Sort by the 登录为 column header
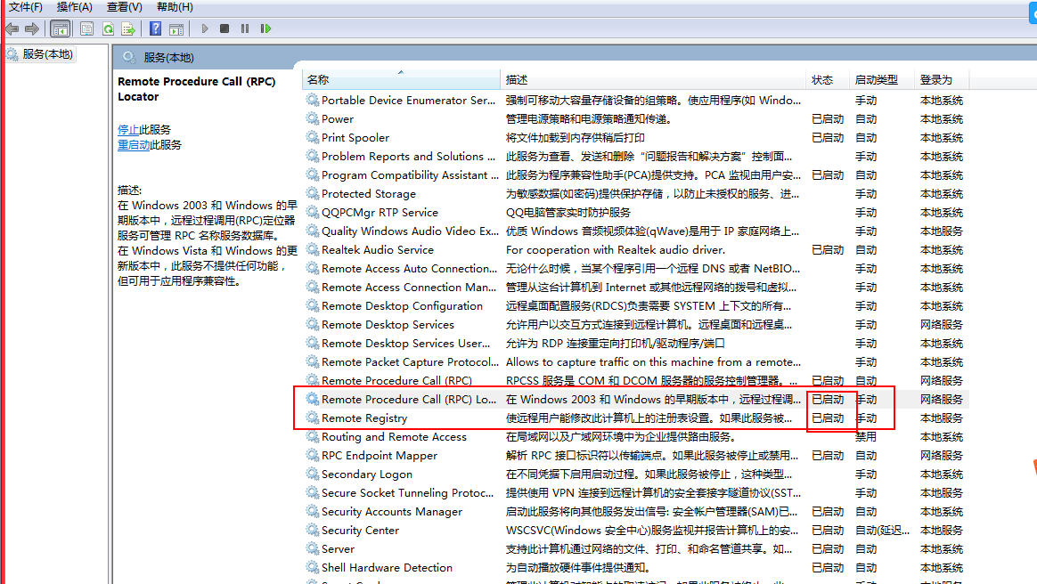This screenshot has height=584, width=1037. click(942, 79)
